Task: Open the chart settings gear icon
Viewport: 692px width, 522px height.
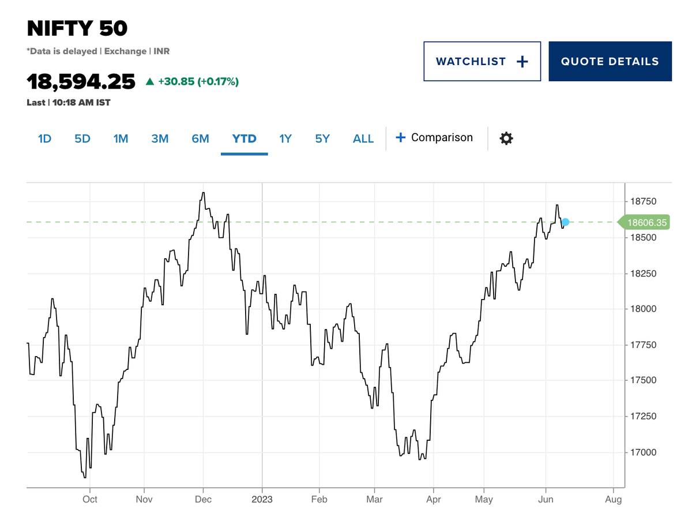Action: [506, 138]
